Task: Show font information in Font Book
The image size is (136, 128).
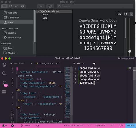Action: coord(22,6)
